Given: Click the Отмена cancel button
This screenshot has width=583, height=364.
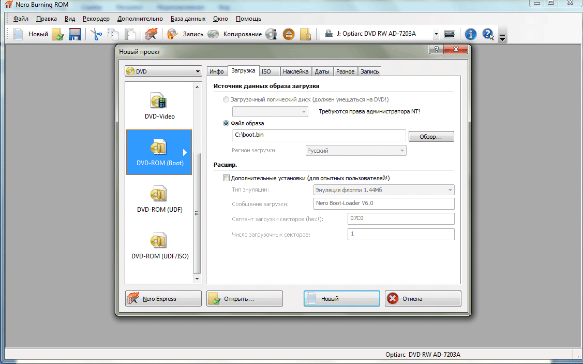Looking at the screenshot, I should (x=423, y=298).
